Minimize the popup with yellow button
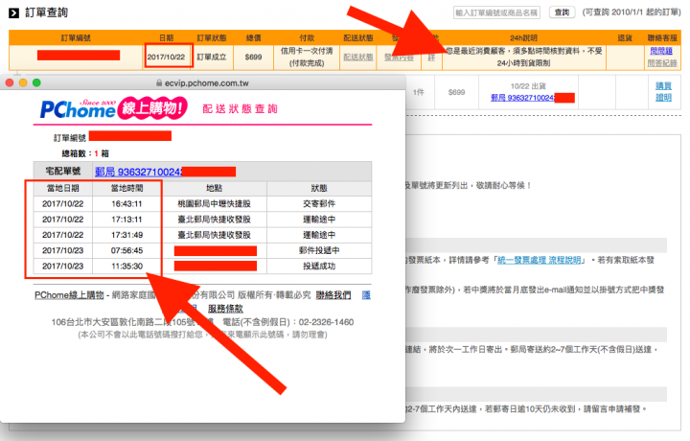 click(23, 82)
